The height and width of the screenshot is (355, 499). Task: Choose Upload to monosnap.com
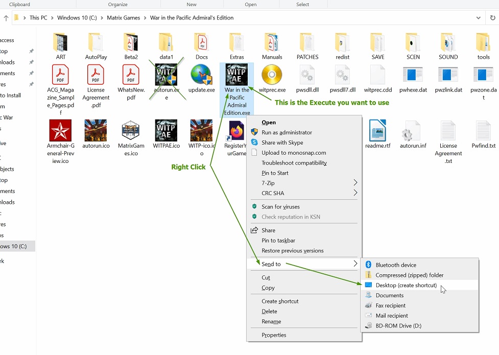tap(304, 153)
